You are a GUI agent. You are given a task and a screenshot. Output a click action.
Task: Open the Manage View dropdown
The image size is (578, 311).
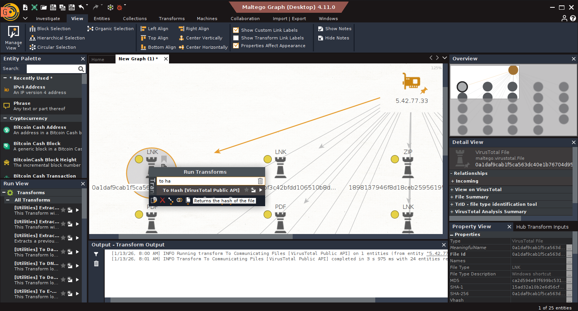pyautogui.click(x=13, y=39)
